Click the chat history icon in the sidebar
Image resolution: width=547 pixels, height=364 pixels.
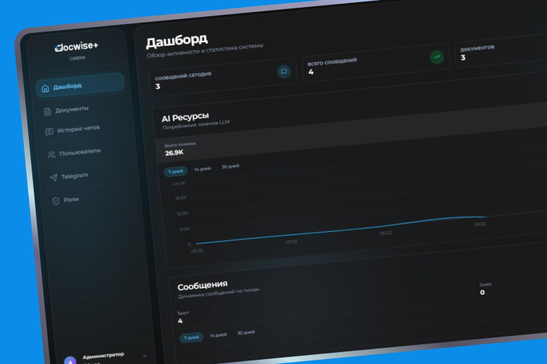pyautogui.click(x=49, y=131)
